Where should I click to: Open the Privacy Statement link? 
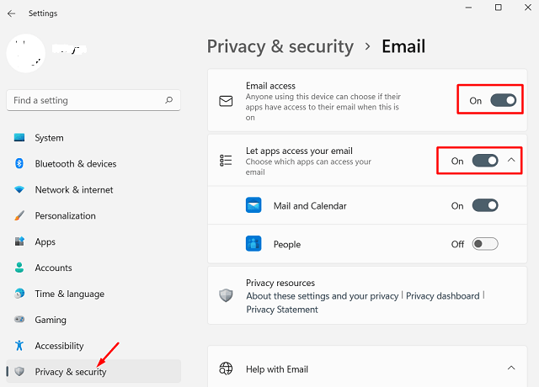(x=282, y=310)
